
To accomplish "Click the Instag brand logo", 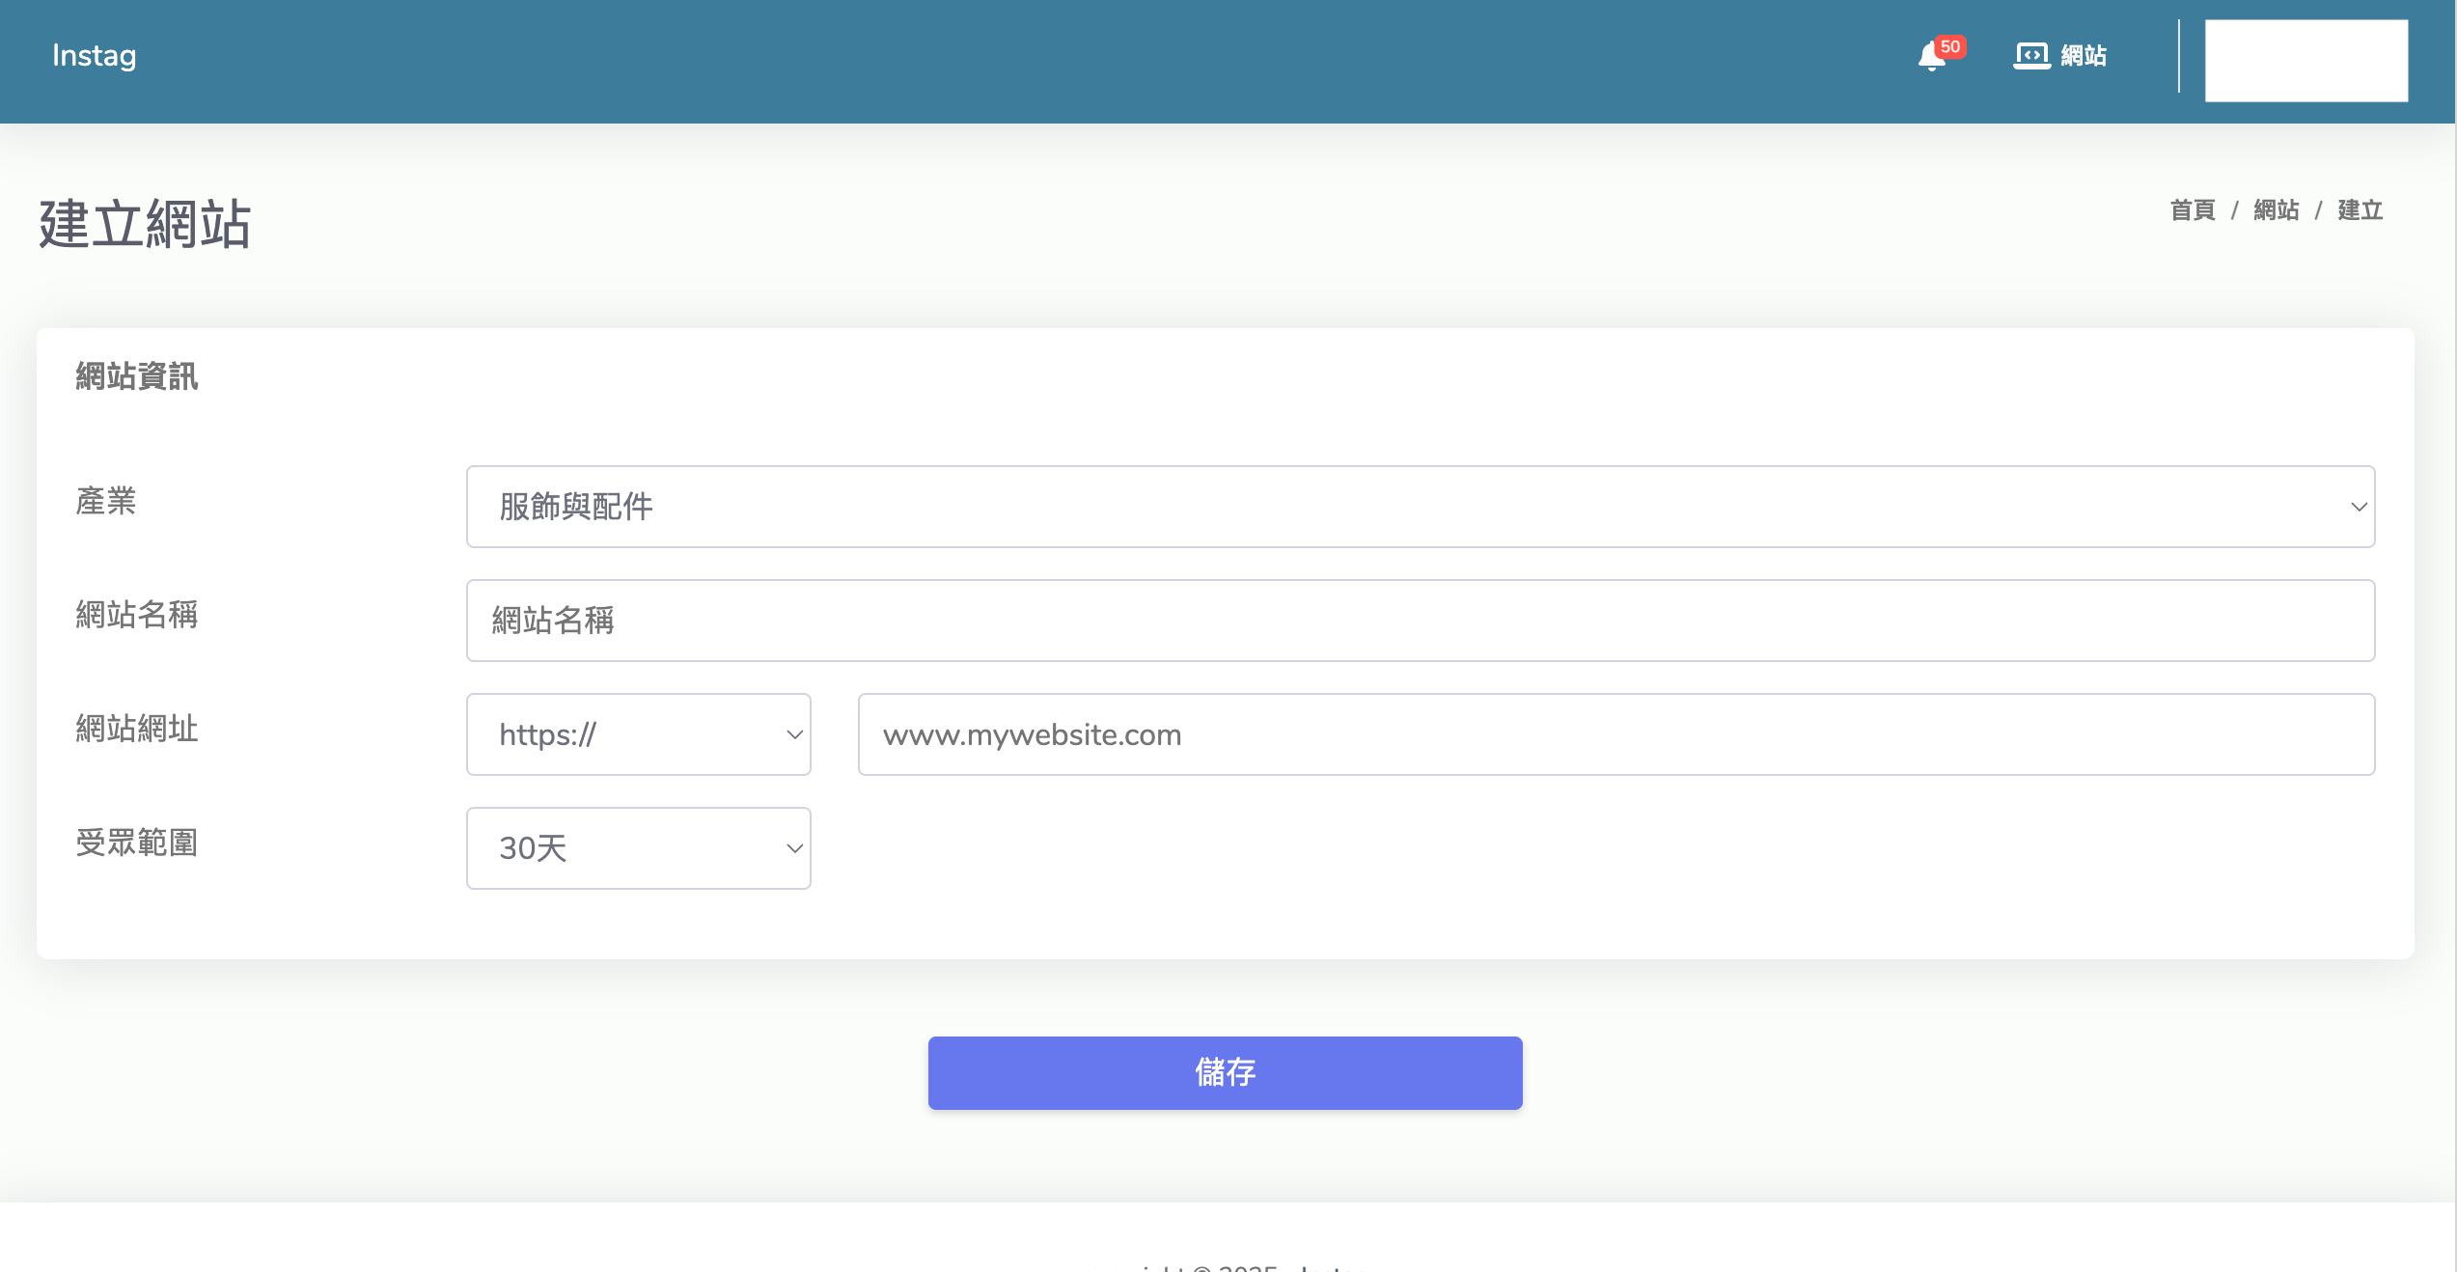I will click(94, 56).
